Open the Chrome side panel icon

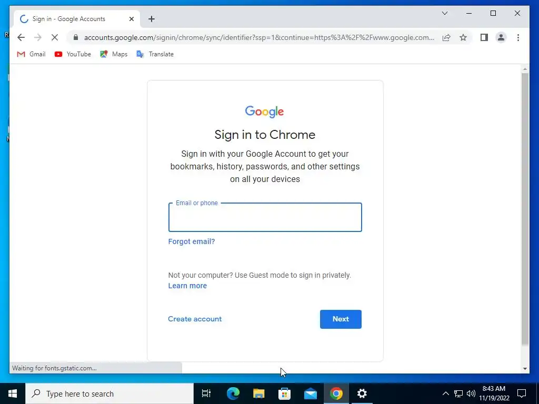pyautogui.click(x=484, y=37)
